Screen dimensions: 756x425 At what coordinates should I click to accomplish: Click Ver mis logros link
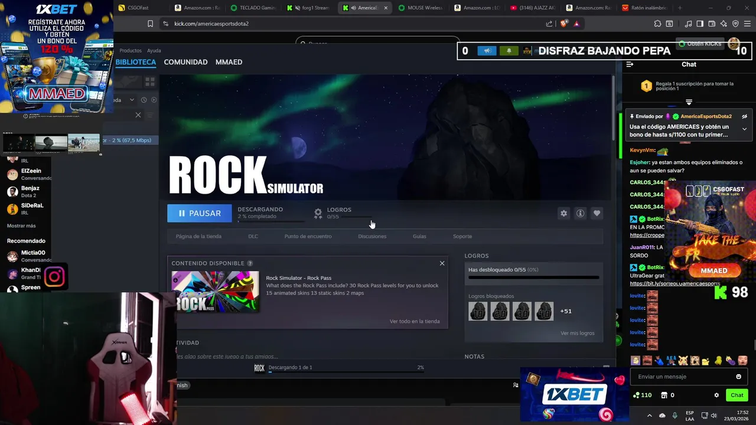(x=578, y=333)
